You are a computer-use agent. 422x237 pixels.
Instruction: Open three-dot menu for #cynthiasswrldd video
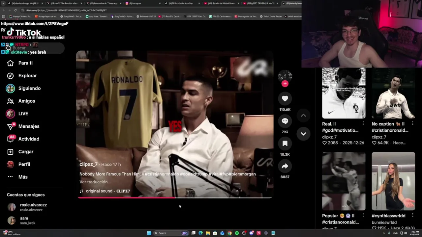click(x=412, y=215)
